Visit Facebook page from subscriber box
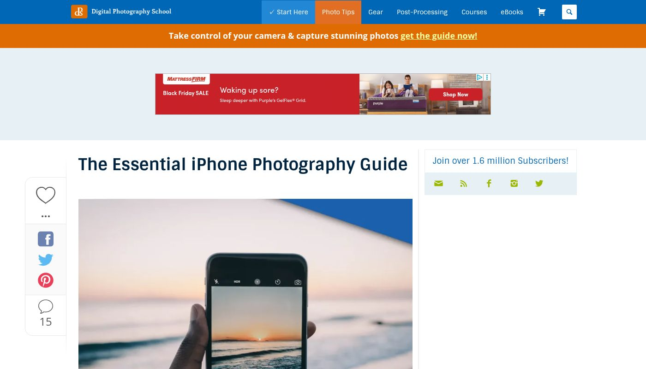646x369 pixels. coord(489,184)
